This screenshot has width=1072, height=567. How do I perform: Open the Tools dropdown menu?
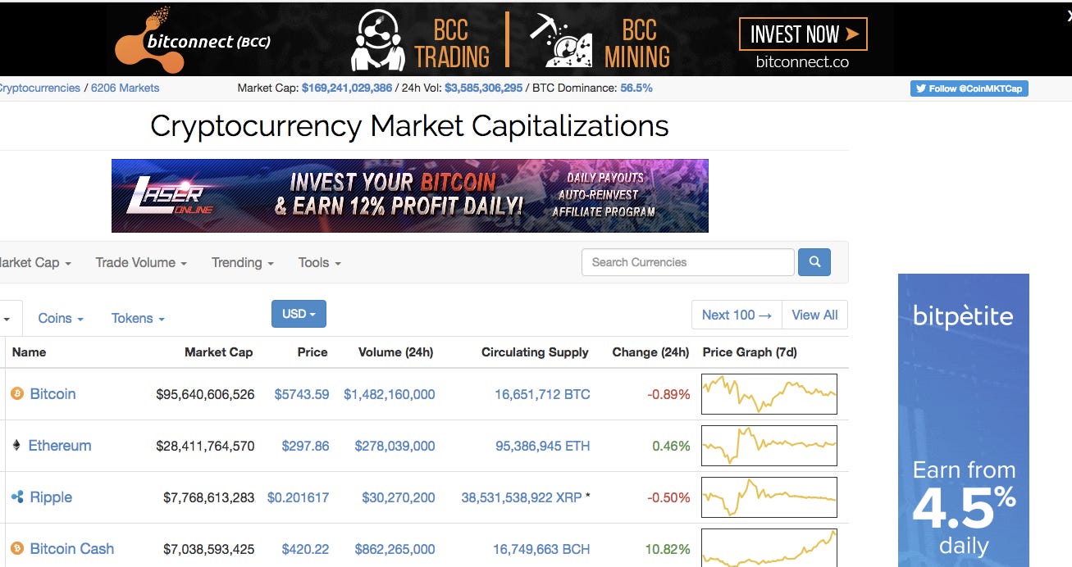click(x=320, y=262)
